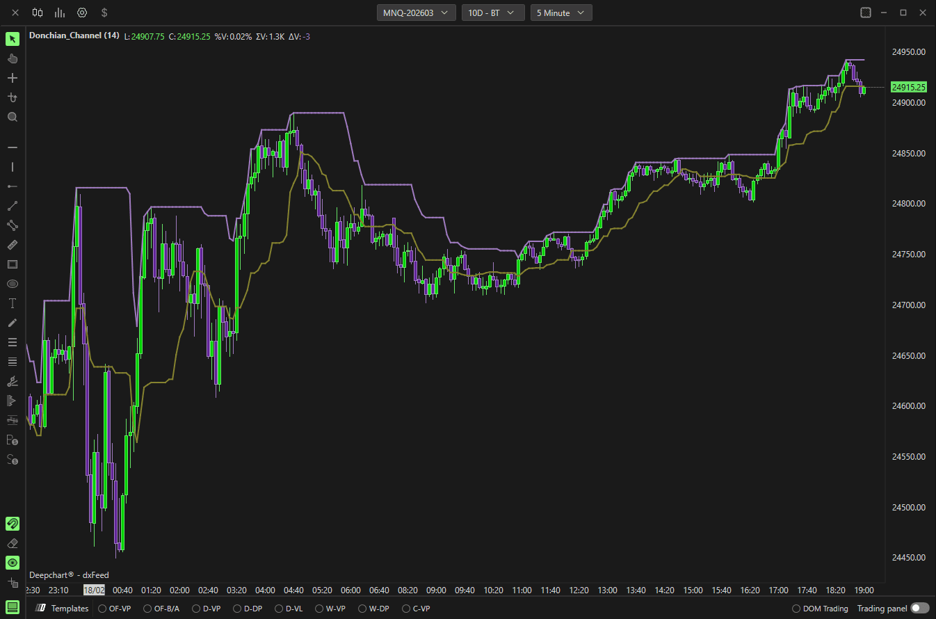Select the magnifier zoom tool
The image size is (936, 619).
[13, 117]
